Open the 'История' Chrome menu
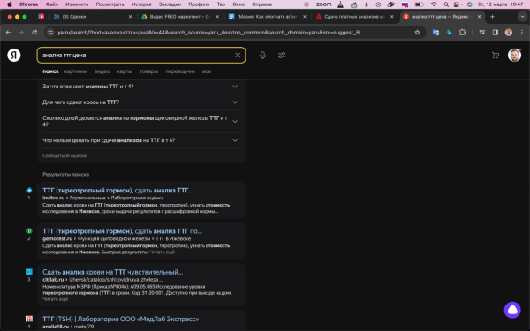530x331 pixels. (x=141, y=4)
